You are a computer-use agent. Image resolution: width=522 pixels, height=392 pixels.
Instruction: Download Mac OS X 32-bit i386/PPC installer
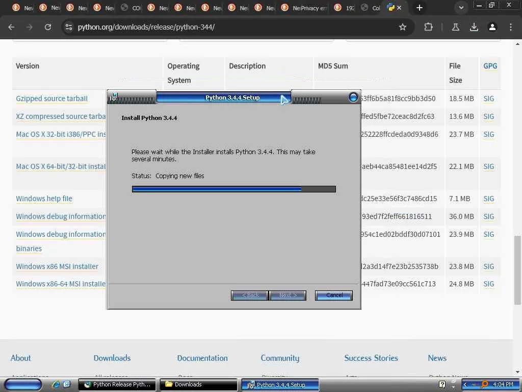[x=61, y=134]
